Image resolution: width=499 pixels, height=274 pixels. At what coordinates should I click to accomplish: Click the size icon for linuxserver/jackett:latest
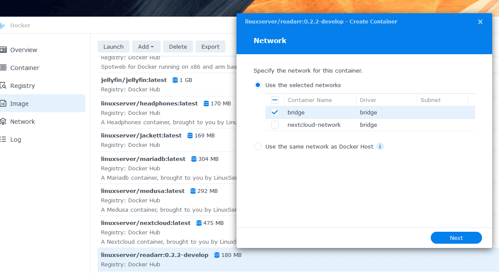click(190, 135)
